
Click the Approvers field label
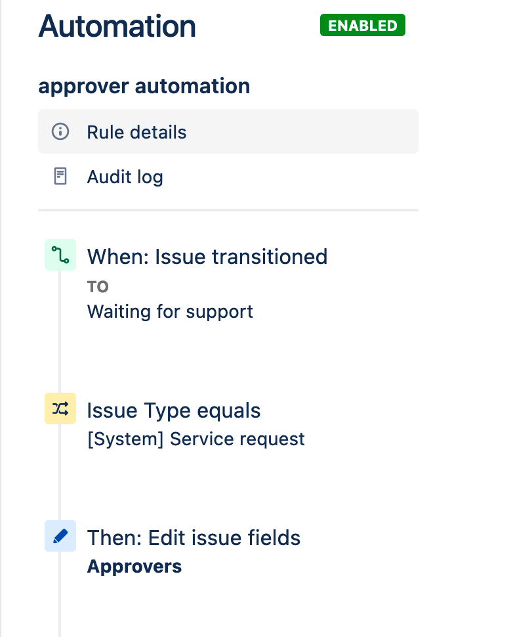pos(134,567)
